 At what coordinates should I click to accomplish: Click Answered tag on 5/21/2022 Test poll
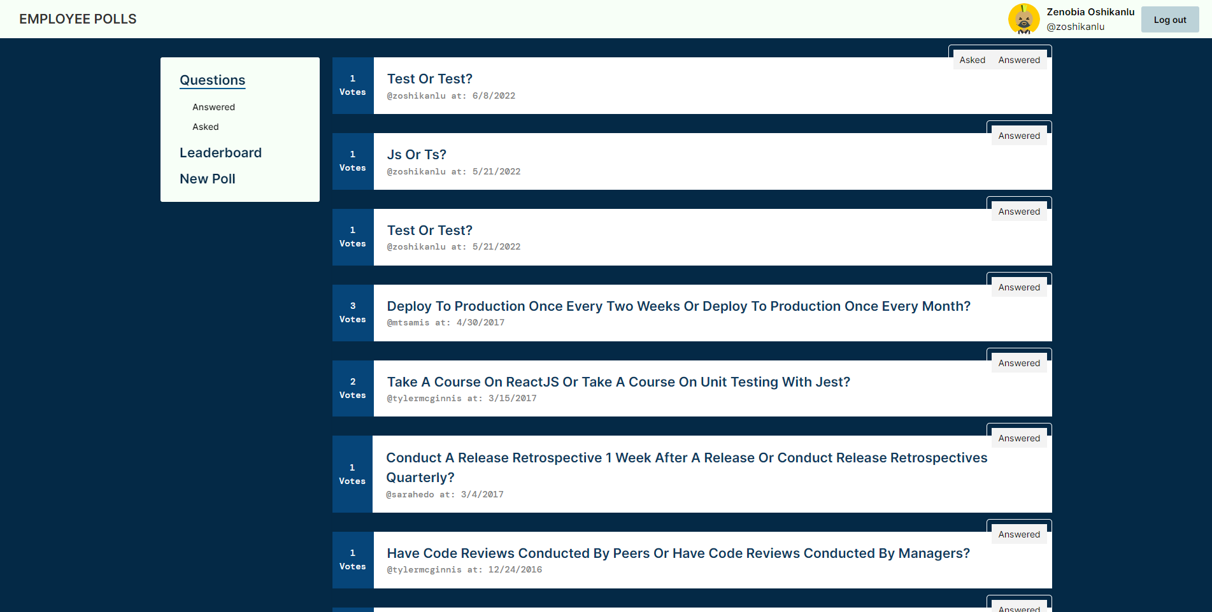[x=1019, y=211]
